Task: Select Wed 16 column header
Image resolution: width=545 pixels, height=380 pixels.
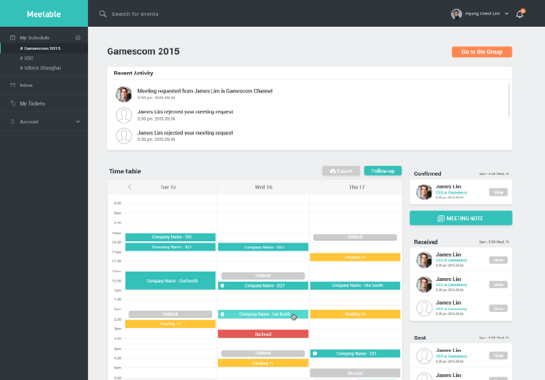Action: point(263,187)
